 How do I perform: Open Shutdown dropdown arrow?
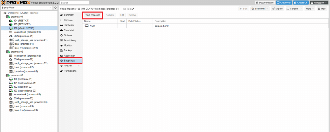coord(267,9)
